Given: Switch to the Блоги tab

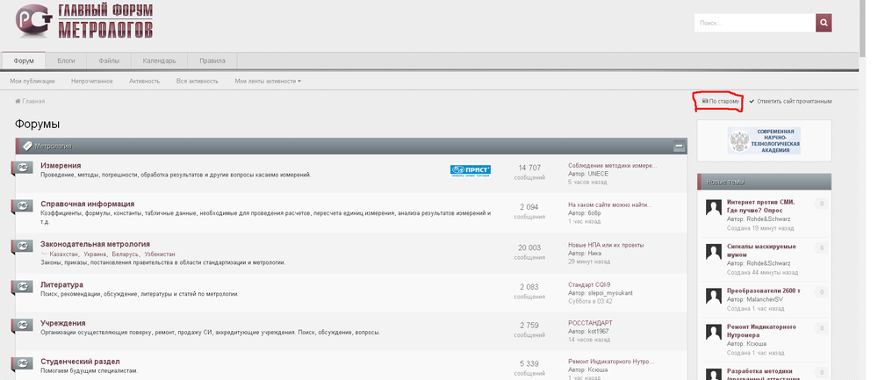Looking at the screenshot, I should (66, 61).
